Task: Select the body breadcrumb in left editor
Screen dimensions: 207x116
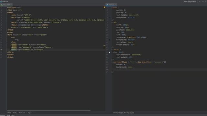Action: click(x=15, y=113)
